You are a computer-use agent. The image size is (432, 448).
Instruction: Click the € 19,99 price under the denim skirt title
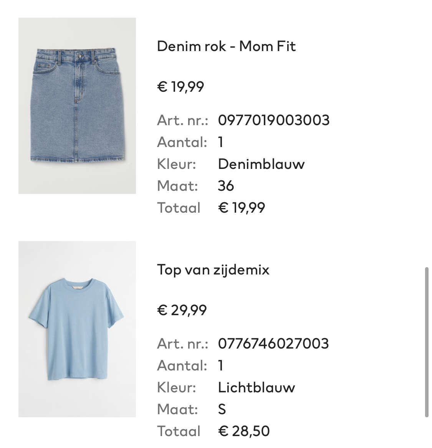[180, 87]
